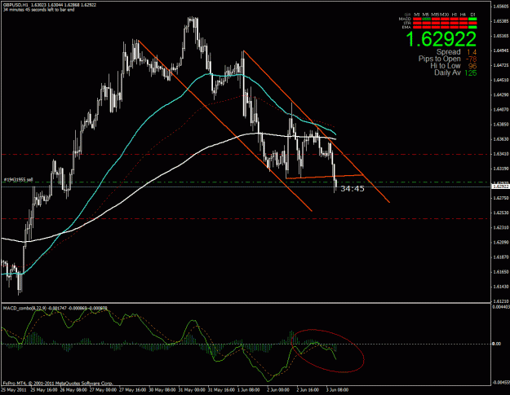Click the Hi to Low value 96
The image size is (510, 395).
(472, 66)
